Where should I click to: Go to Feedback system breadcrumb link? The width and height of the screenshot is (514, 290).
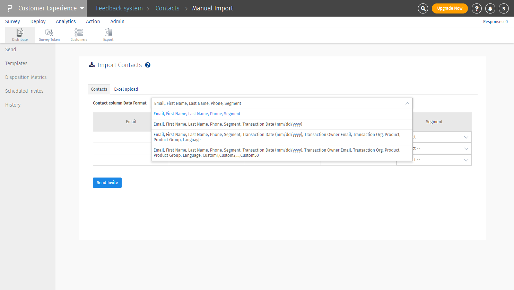click(119, 8)
